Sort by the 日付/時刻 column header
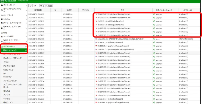 point(39,10)
